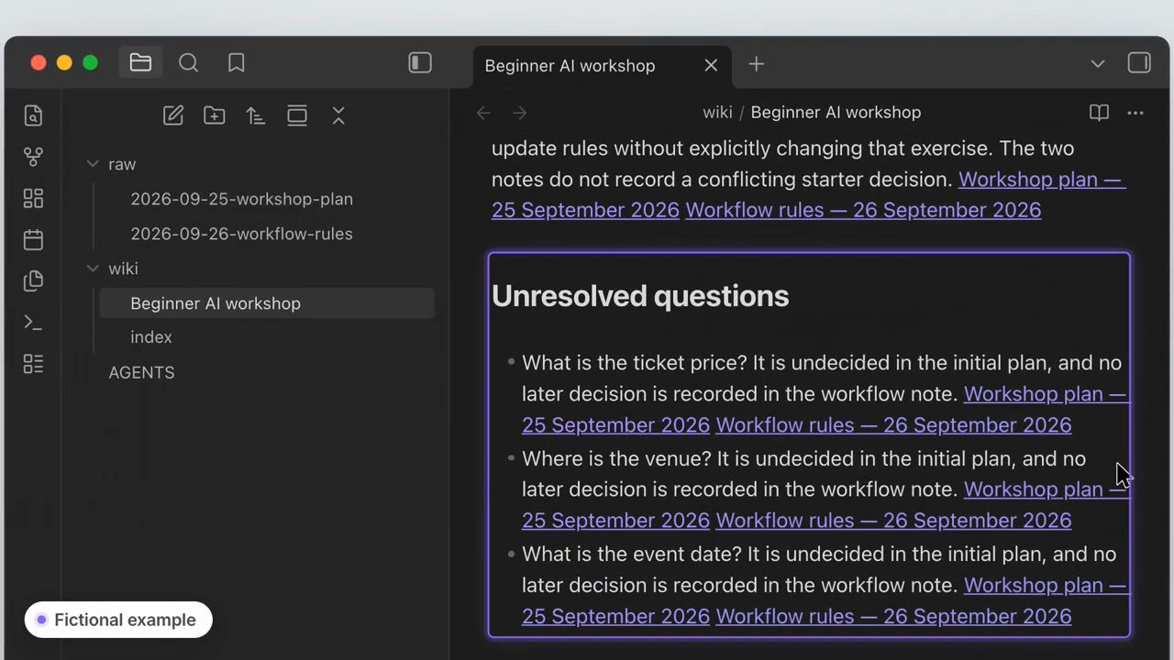The image size is (1174, 660).
Task: Open Workflow rules link under ticket price
Action: point(893,425)
